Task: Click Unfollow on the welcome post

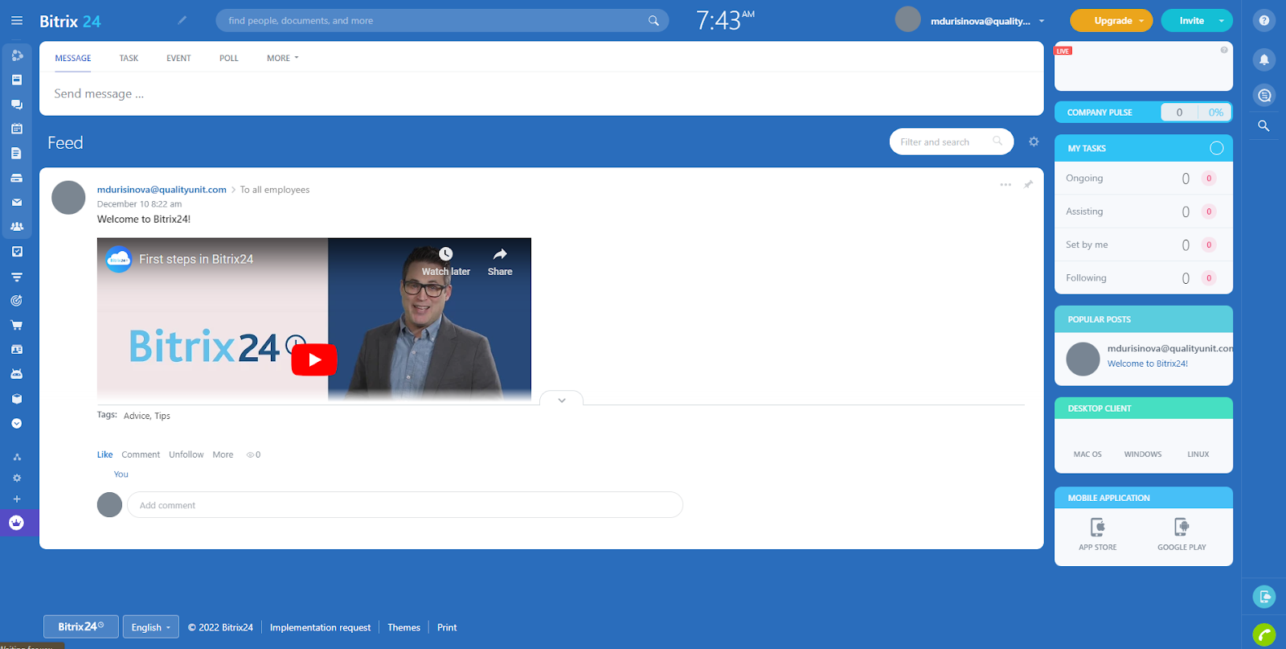Action: [x=186, y=455]
